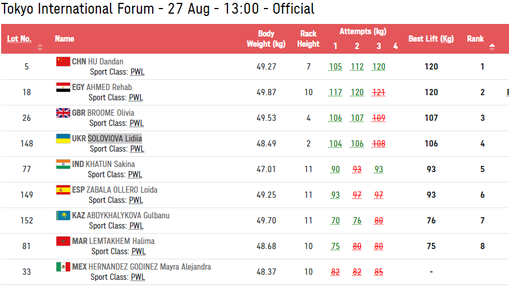This screenshot has width=509, height=289.
Task: Click the Name column header
Action: click(64, 39)
